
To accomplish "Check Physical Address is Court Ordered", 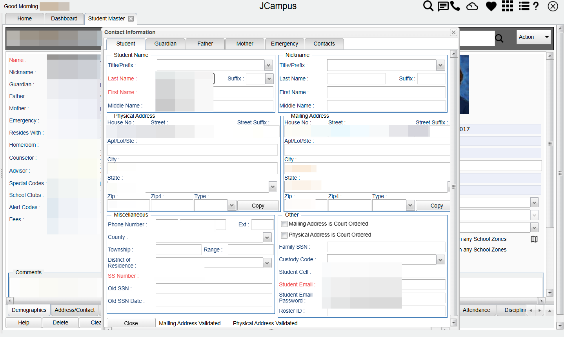I will tap(284, 235).
